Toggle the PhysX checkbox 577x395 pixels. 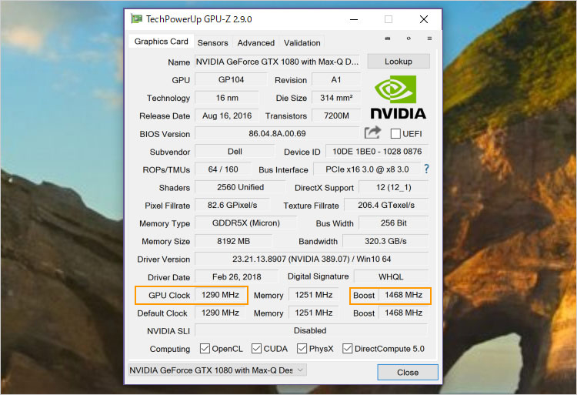[x=302, y=348]
